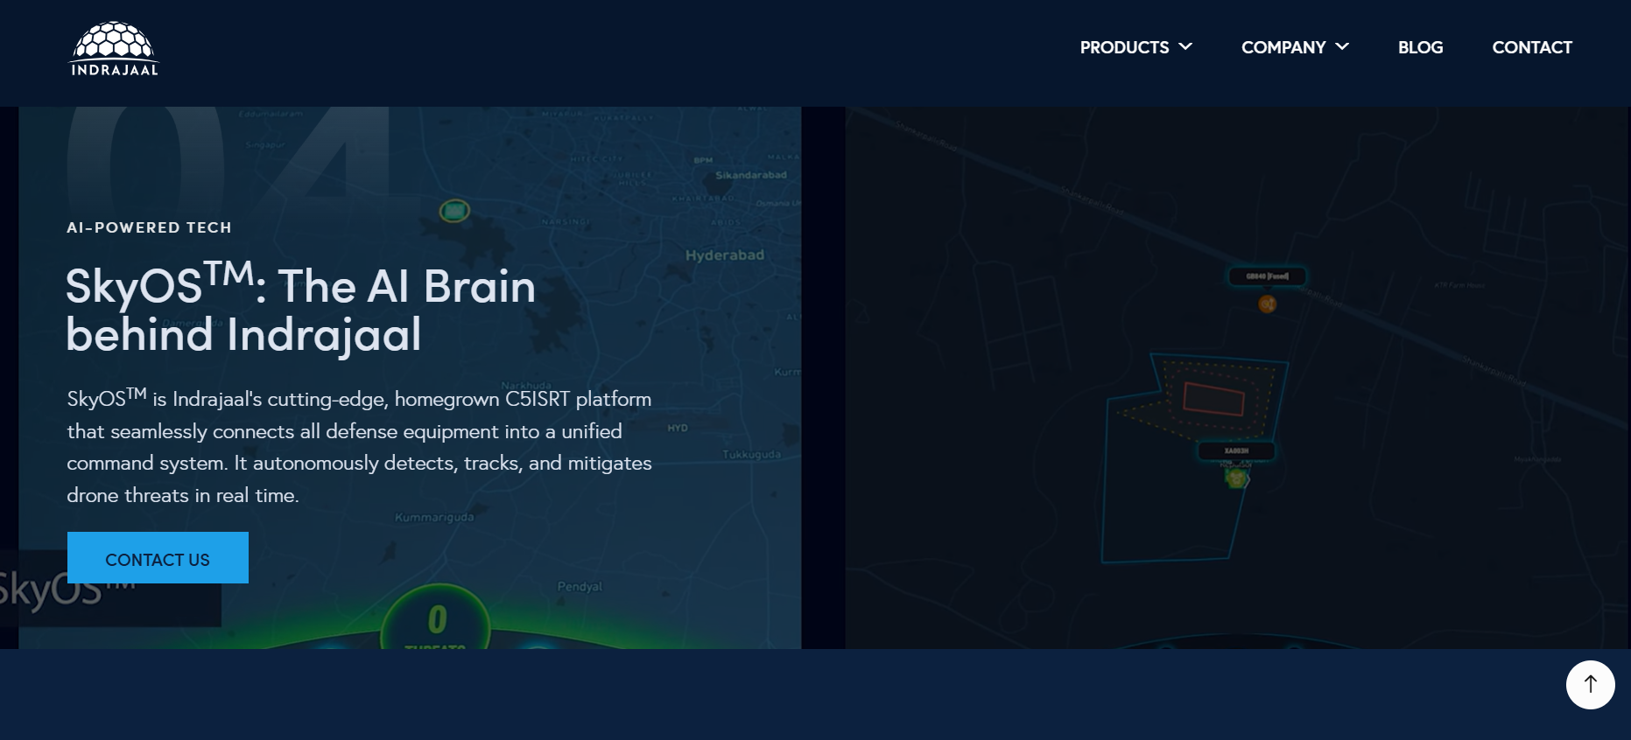The image size is (1631, 740).
Task: Go to the Blog page
Action: point(1420,47)
